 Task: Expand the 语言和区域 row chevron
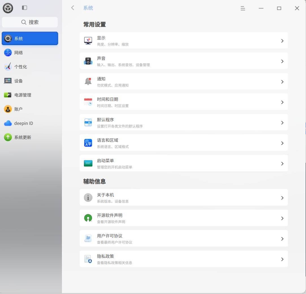[x=282, y=143]
